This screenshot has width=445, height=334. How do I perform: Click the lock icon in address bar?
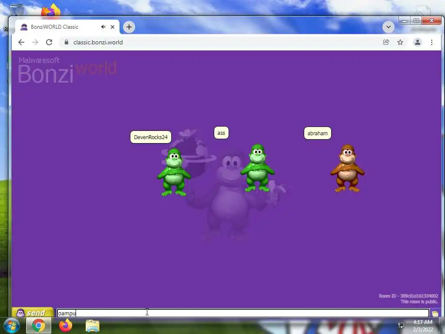coord(66,42)
